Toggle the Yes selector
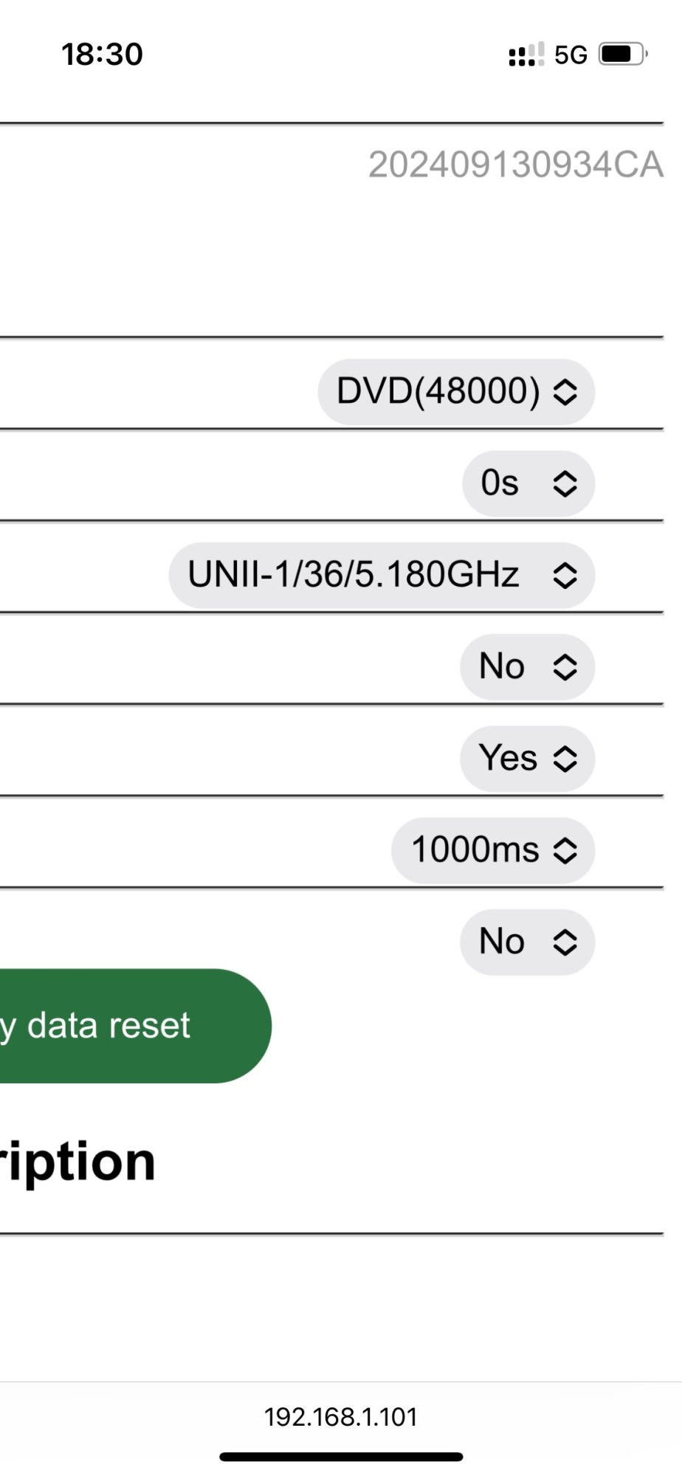Screen dimensions: 682x1476 pyautogui.click(x=527, y=759)
